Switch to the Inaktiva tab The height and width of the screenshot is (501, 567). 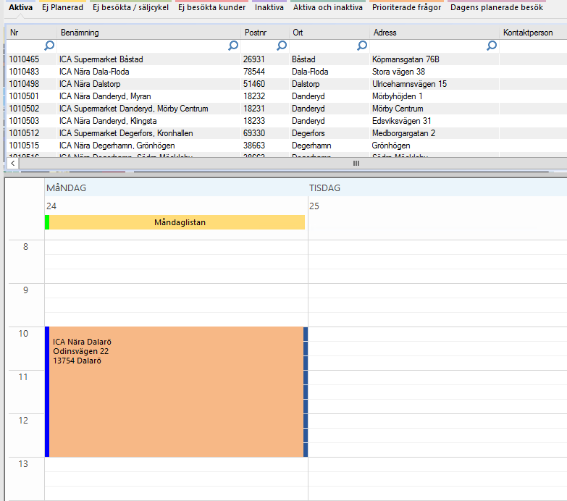point(269,7)
